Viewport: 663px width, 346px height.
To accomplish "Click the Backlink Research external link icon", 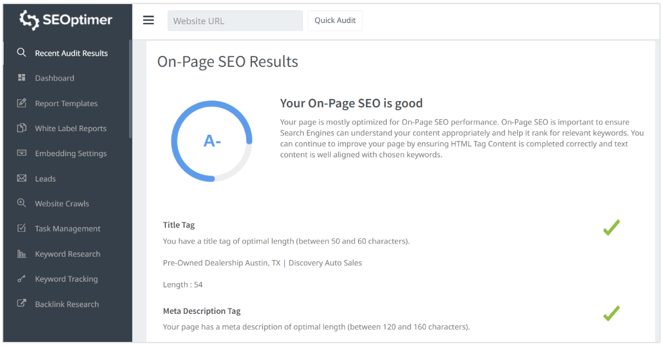I will tap(21, 303).
